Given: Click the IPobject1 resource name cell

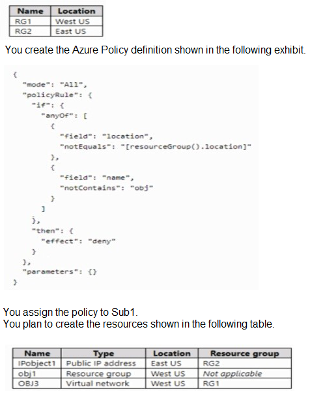Looking at the screenshot, I should (37, 363).
